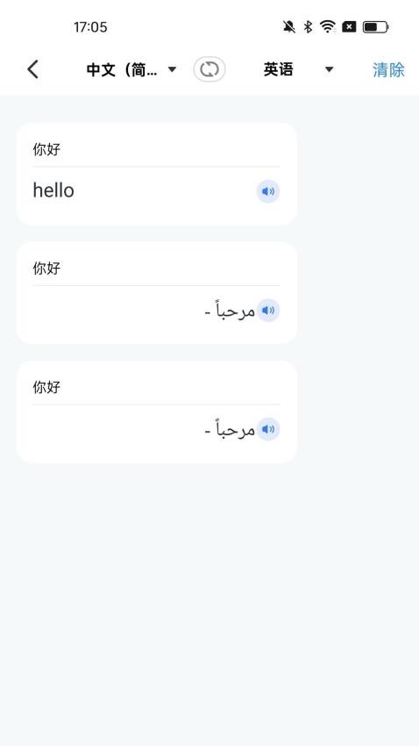Image resolution: width=419 pixels, height=746 pixels.
Task: Play Arabic audio in the middle card
Action: tap(268, 310)
